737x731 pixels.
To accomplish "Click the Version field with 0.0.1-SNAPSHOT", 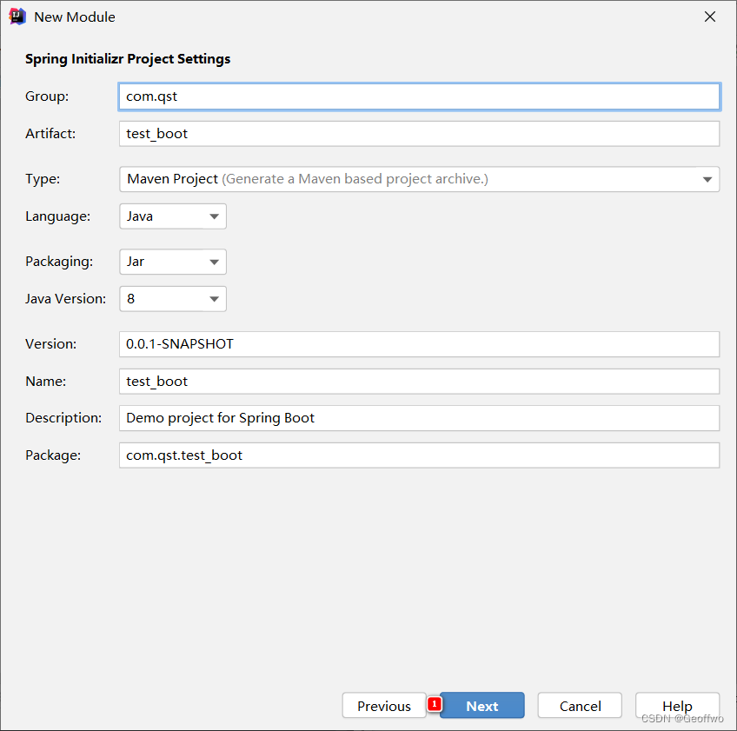I will pos(419,344).
